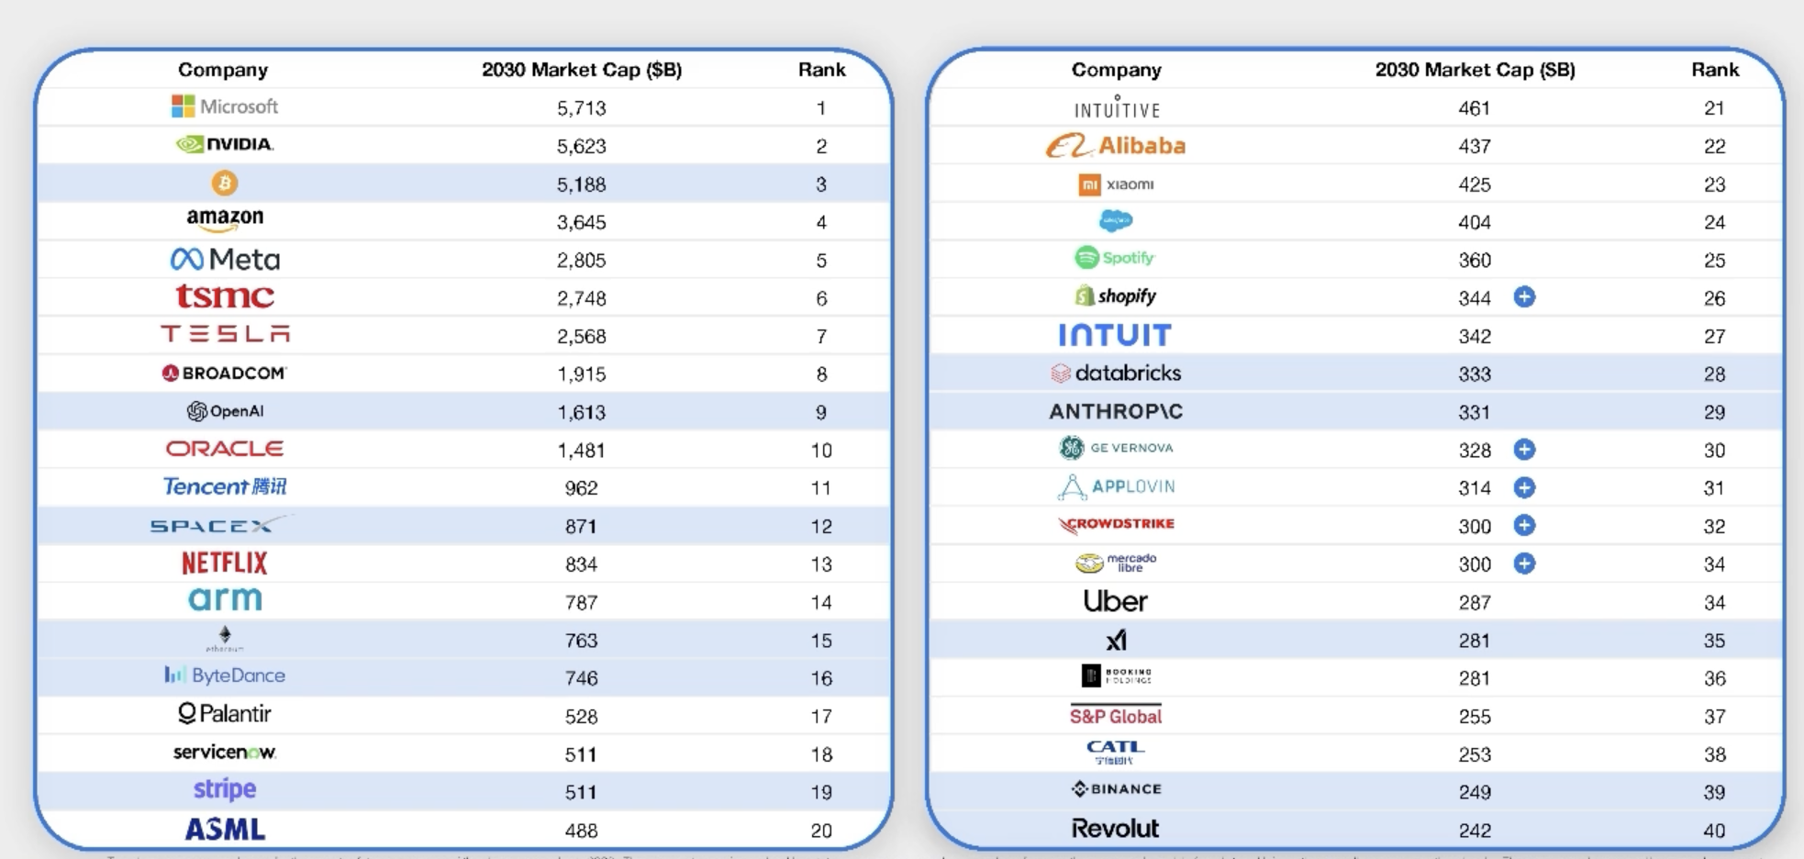Click the plus icon beside CrowdStrike's 300
Image resolution: width=1804 pixels, height=859 pixels.
[1524, 526]
